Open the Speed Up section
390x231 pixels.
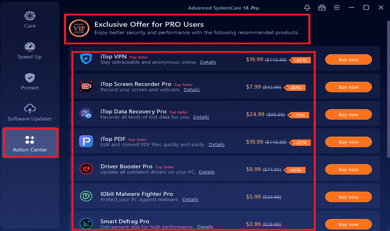(30, 51)
